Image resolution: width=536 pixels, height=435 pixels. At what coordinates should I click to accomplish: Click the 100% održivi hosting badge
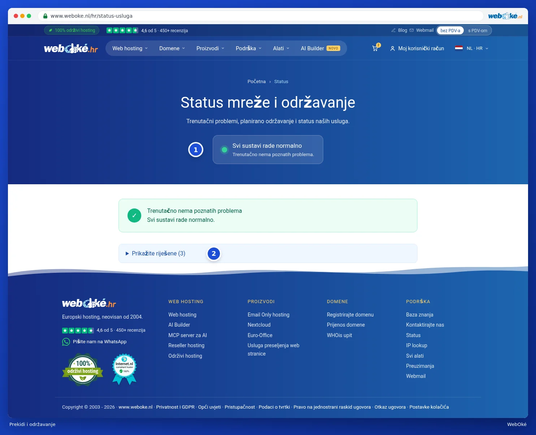coord(83,369)
